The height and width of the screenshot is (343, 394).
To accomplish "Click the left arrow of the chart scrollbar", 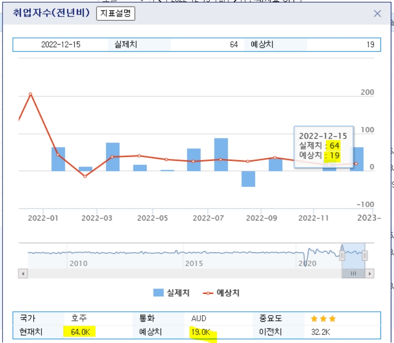I will click(23, 273).
